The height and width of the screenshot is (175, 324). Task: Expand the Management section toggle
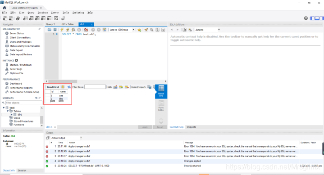tap(39, 29)
